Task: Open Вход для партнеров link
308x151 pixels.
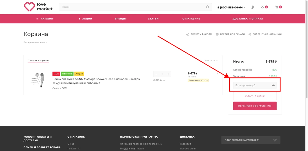Action: [x=132, y=149]
